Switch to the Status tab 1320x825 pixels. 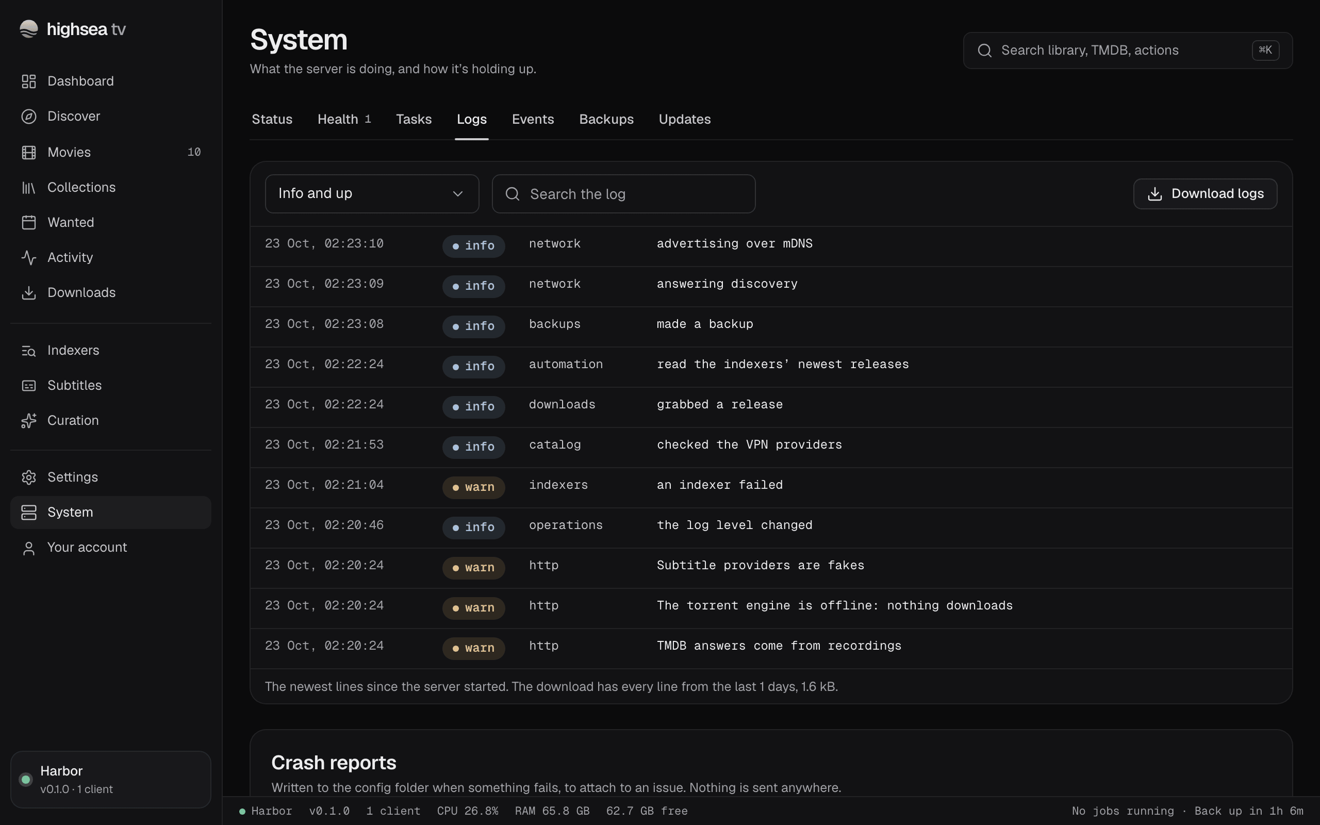pos(272,119)
